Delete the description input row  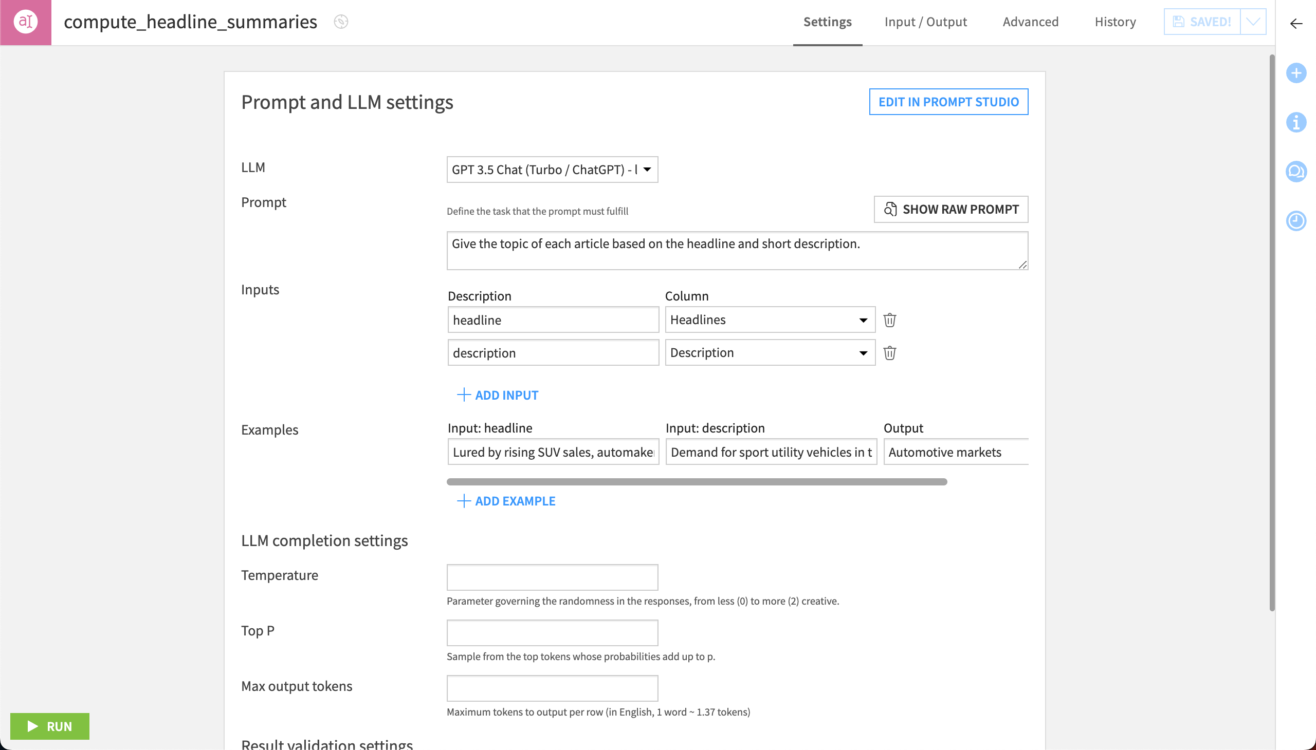tap(890, 352)
